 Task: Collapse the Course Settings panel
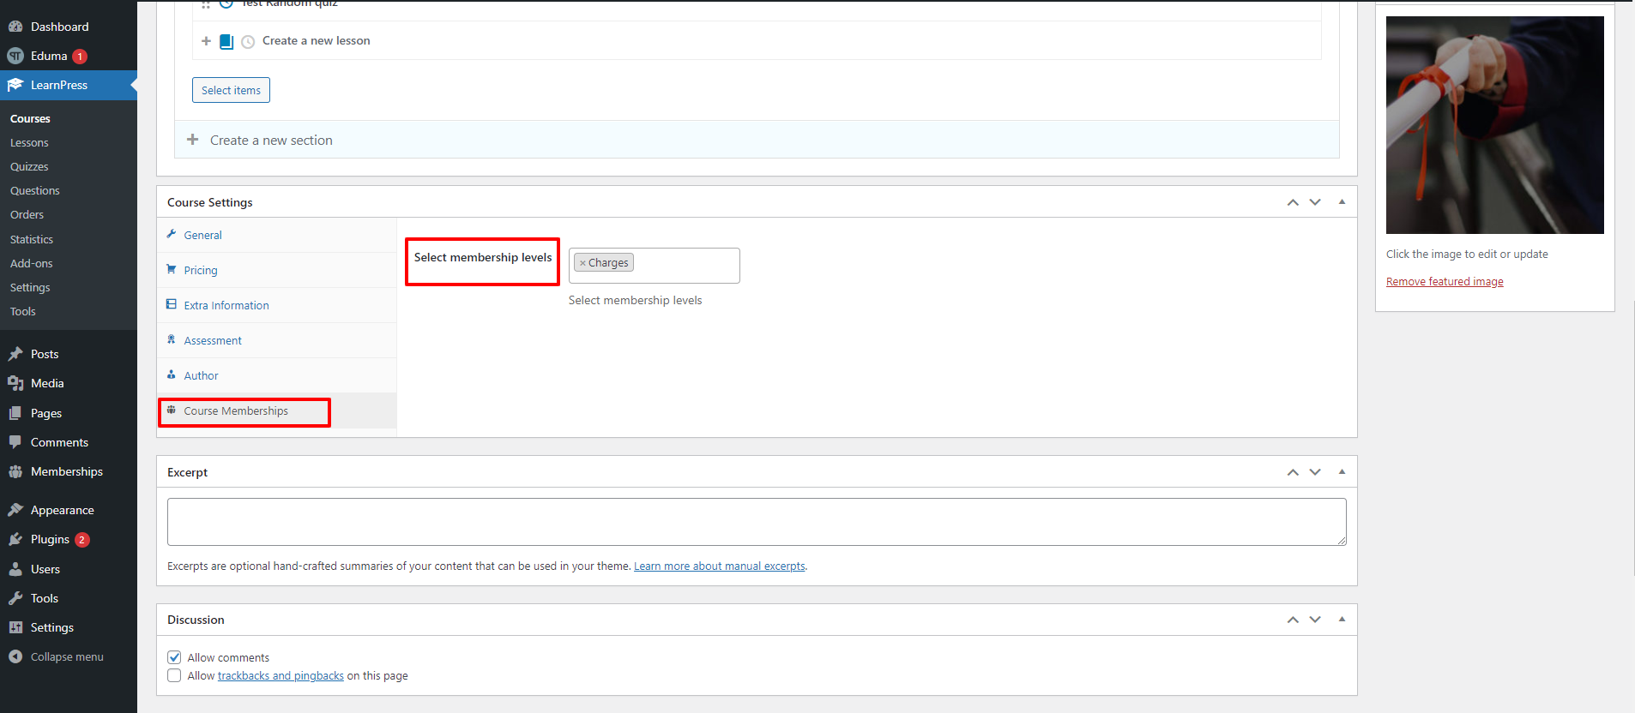1342,202
